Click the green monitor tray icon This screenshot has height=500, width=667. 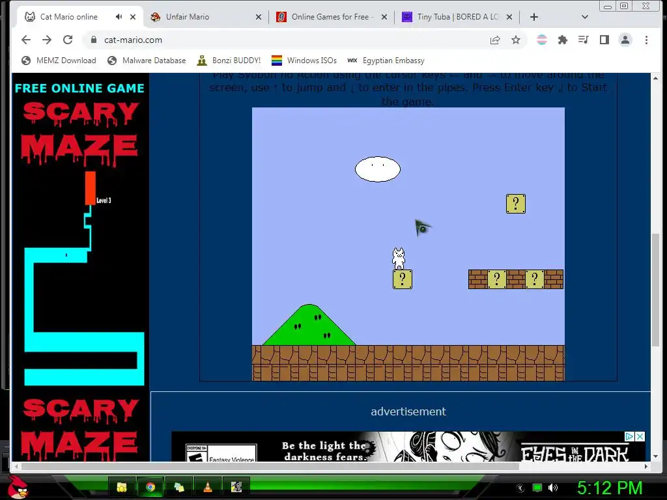point(537,488)
